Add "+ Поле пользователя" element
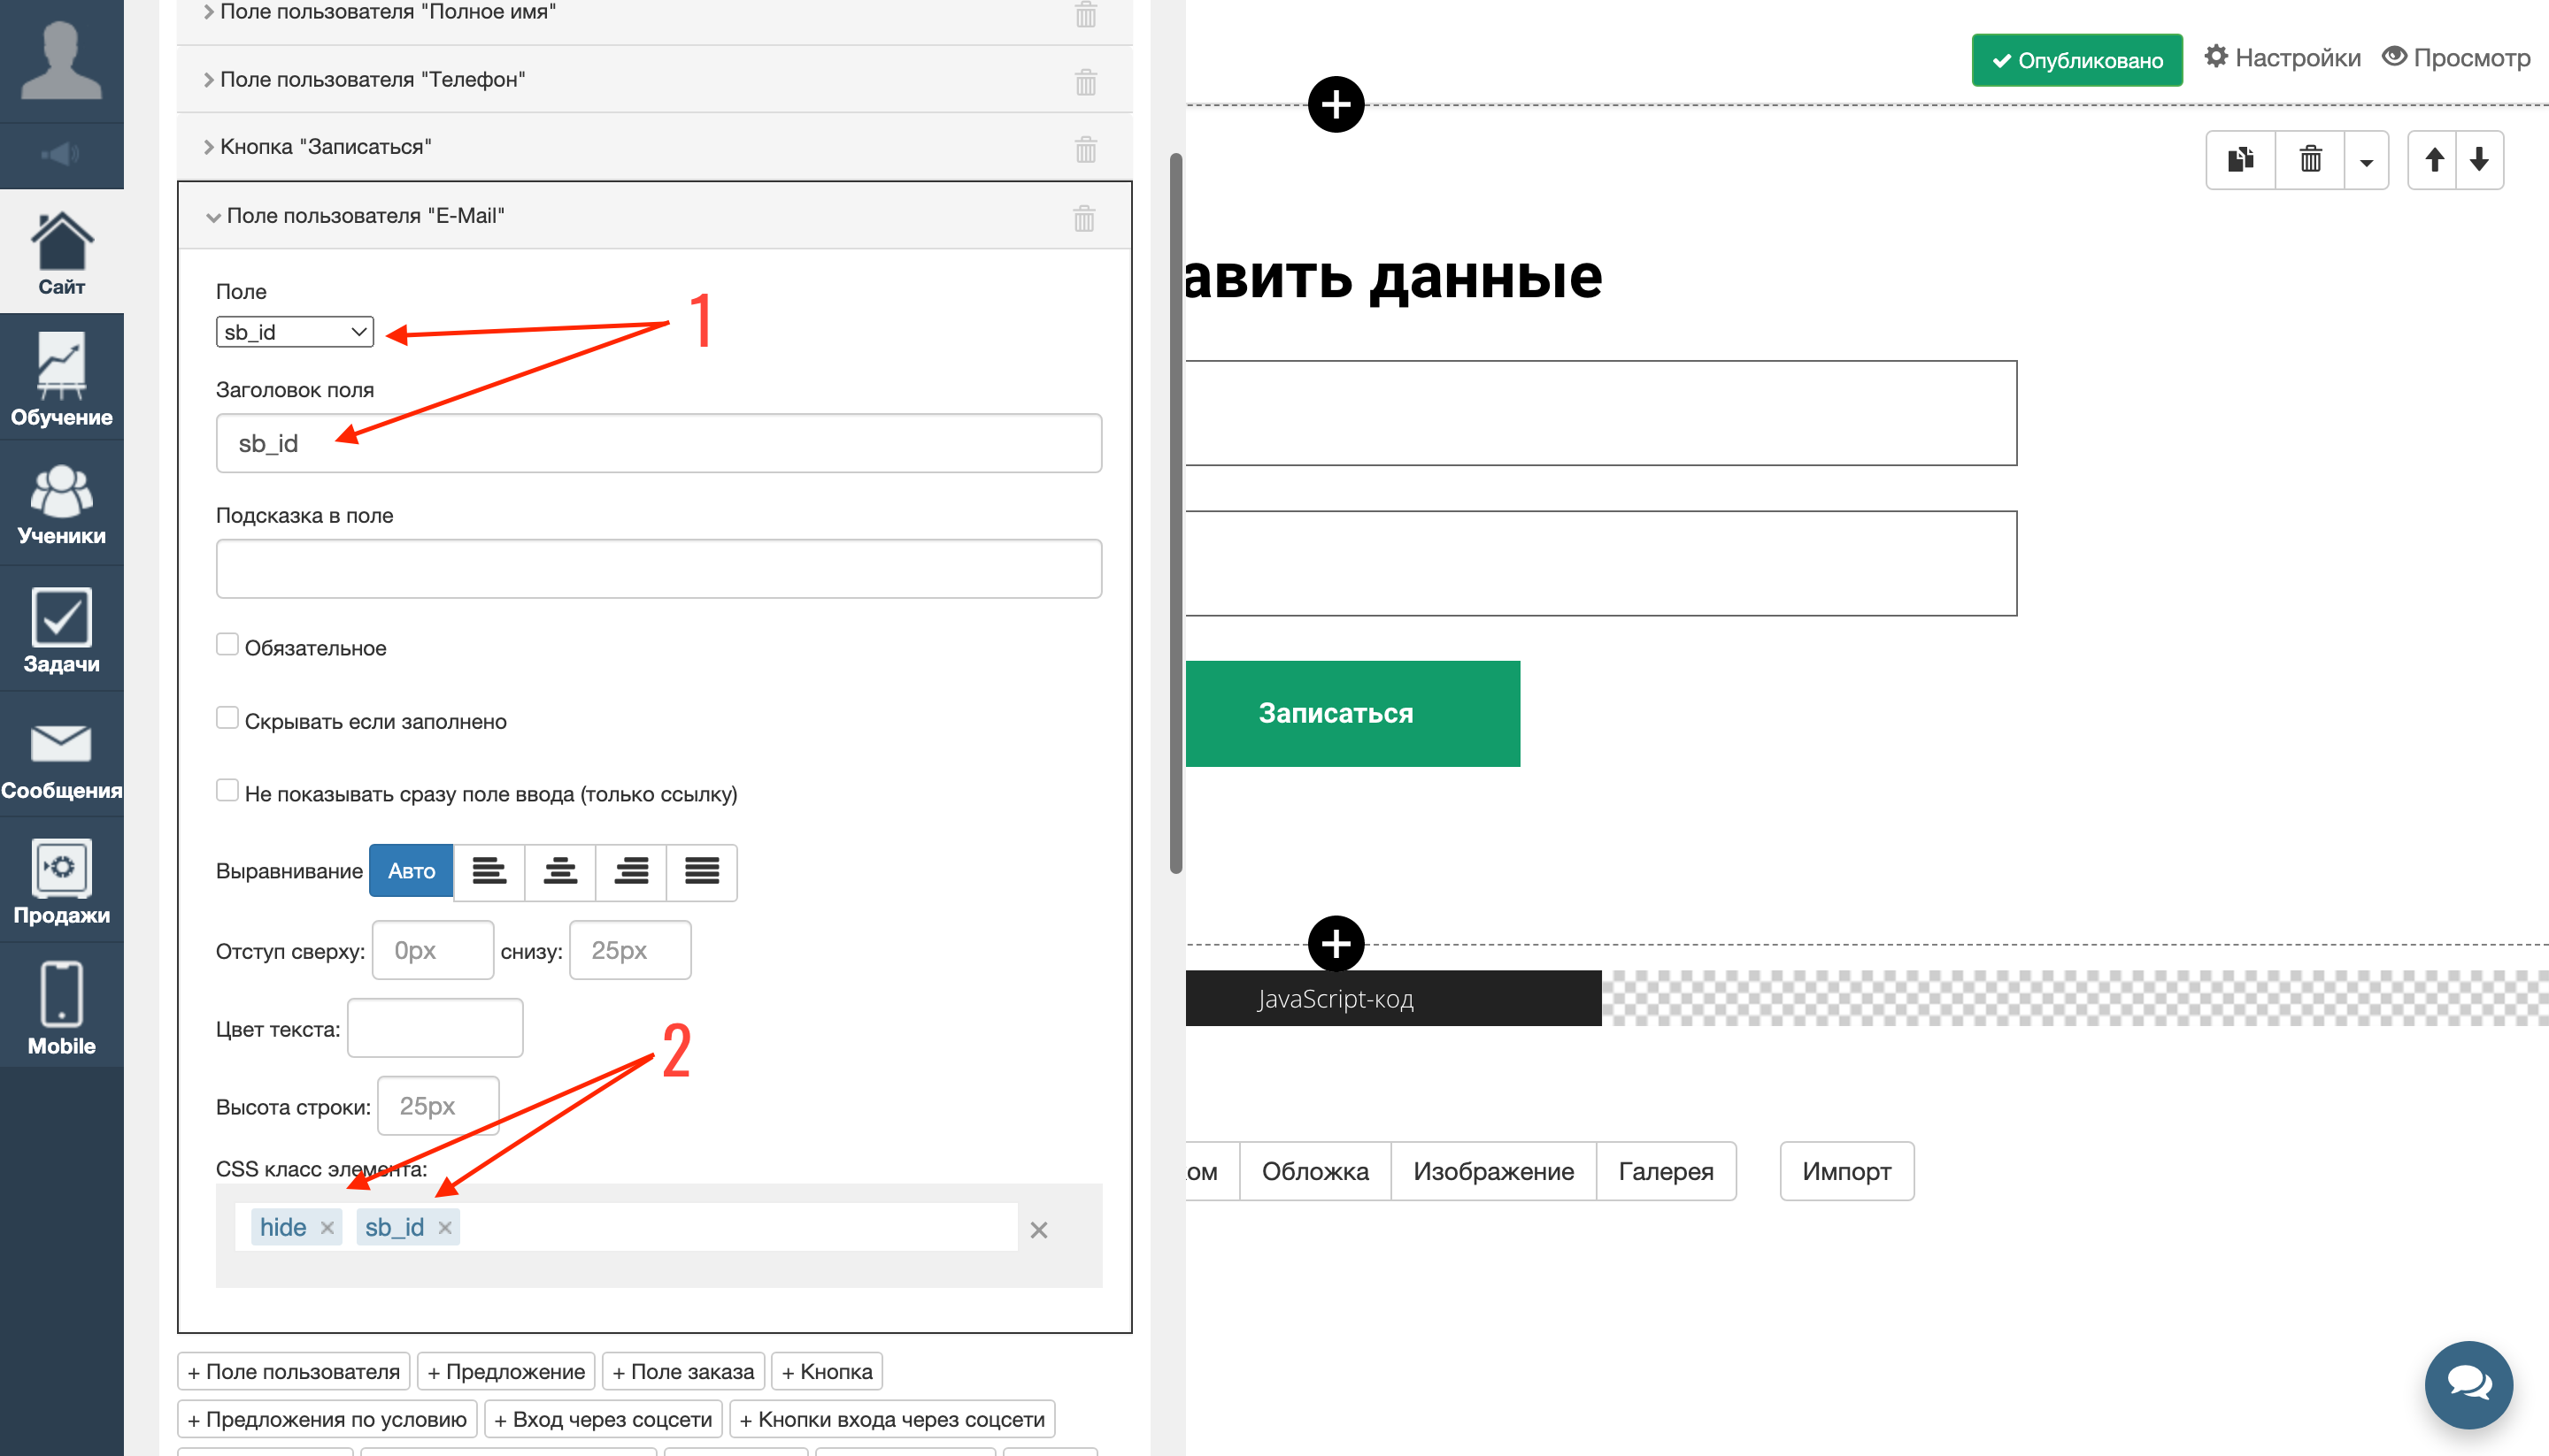This screenshot has width=2549, height=1456. coord(294,1371)
